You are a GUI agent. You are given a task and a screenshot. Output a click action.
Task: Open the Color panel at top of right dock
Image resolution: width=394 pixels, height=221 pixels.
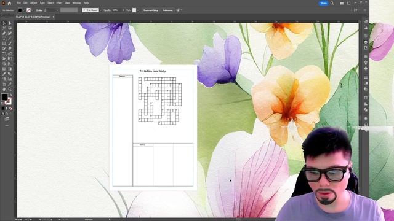pyautogui.click(x=366, y=21)
